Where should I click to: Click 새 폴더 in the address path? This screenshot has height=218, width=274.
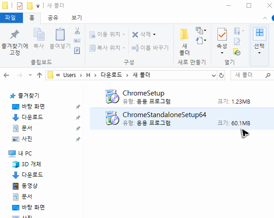click(141, 75)
